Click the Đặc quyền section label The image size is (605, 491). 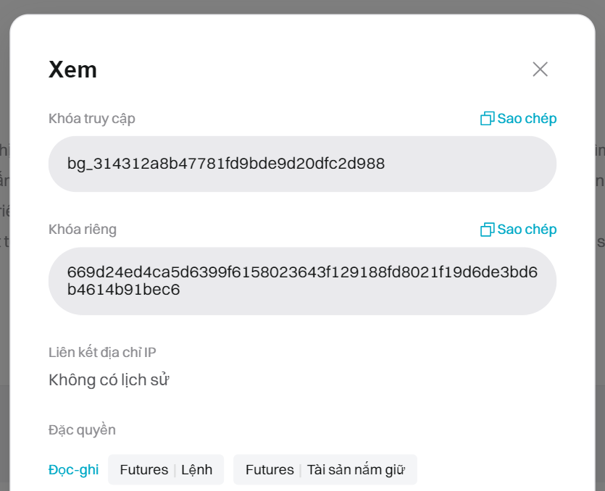coord(82,430)
